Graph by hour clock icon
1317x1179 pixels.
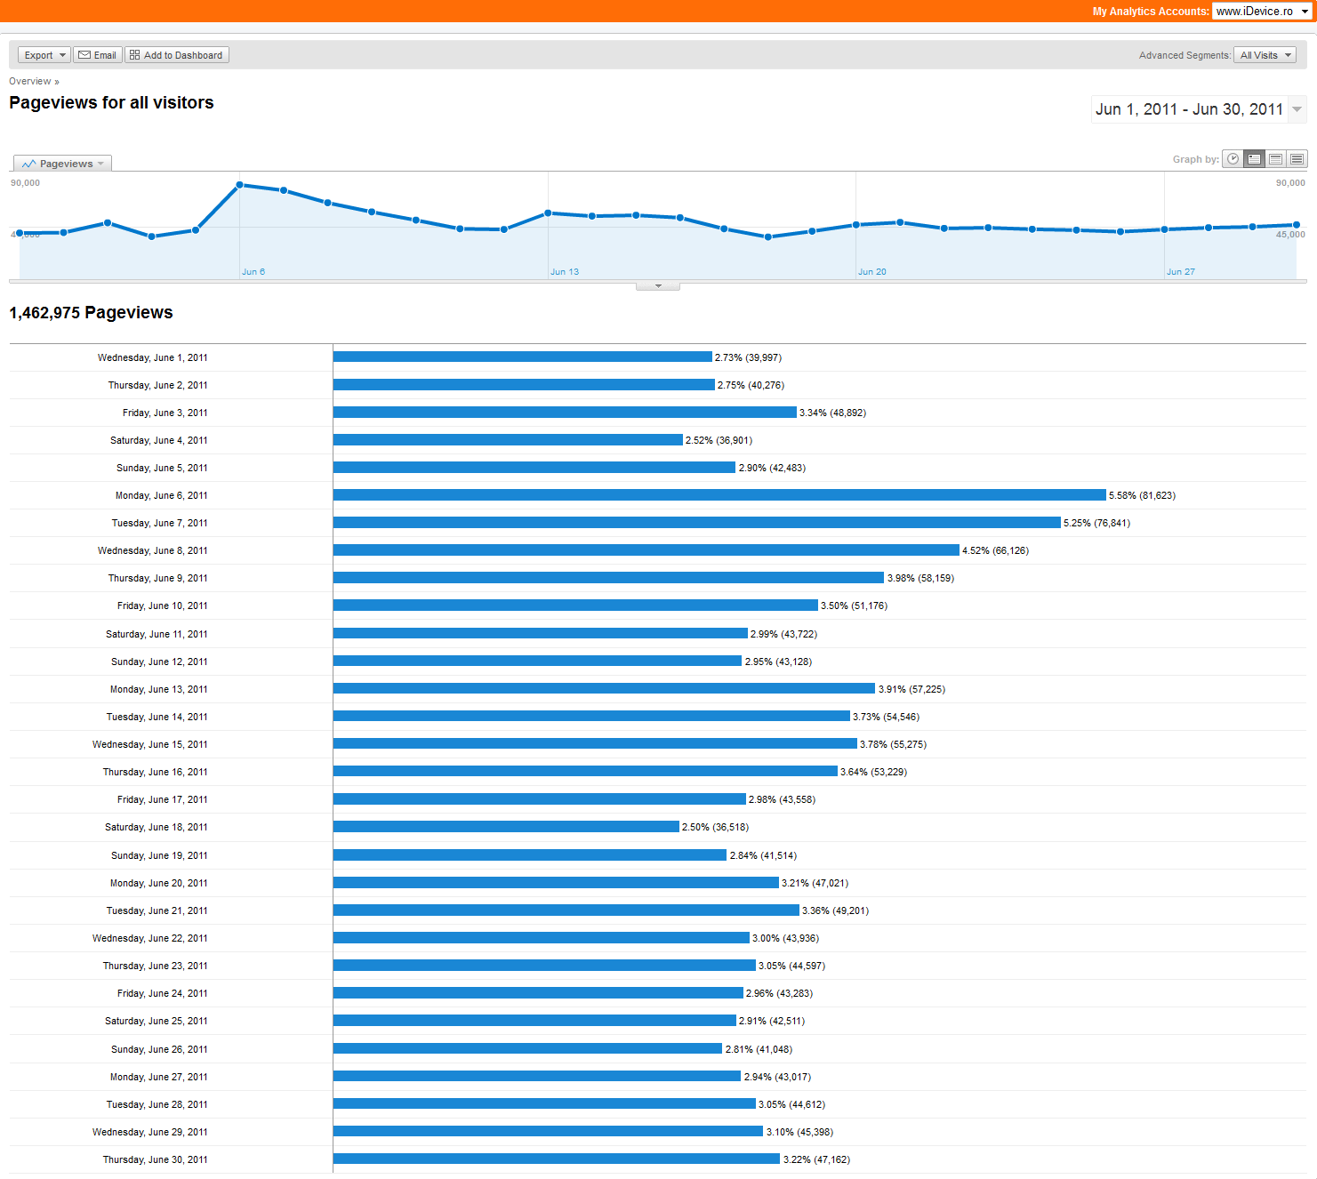pyautogui.click(x=1233, y=159)
